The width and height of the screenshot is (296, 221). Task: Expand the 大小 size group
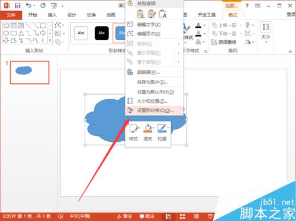266,32
